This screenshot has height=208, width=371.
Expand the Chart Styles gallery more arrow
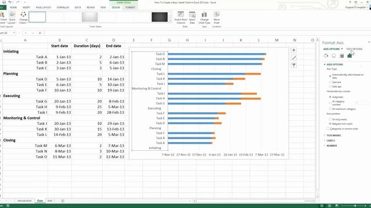[x=170, y=21]
